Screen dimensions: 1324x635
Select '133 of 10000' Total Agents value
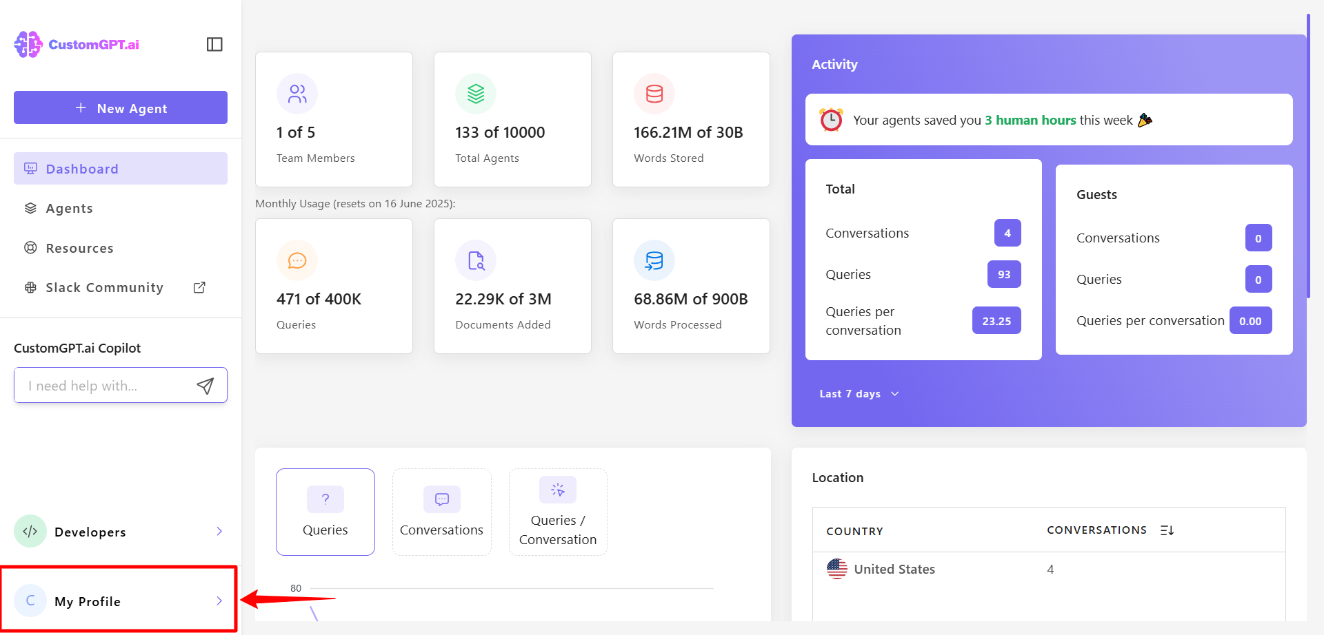(x=500, y=132)
